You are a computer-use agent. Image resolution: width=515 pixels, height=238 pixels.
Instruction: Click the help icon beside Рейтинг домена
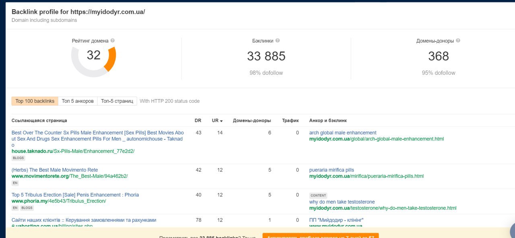(113, 41)
